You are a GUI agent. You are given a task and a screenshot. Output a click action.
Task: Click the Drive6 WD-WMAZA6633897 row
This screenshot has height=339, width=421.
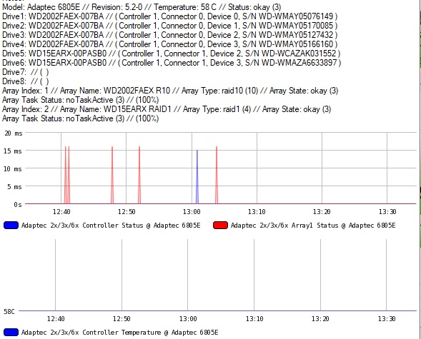[172, 63]
